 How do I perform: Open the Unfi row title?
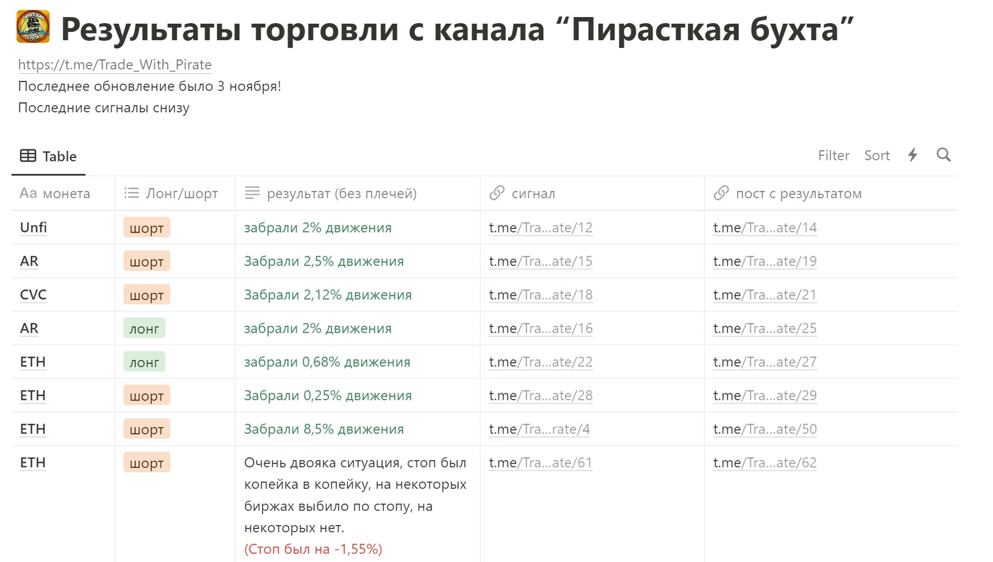(33, 228)
